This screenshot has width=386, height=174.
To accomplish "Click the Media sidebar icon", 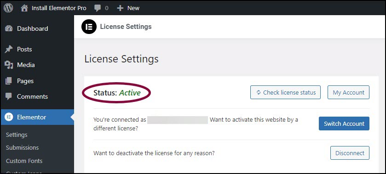I will point(9,65).
